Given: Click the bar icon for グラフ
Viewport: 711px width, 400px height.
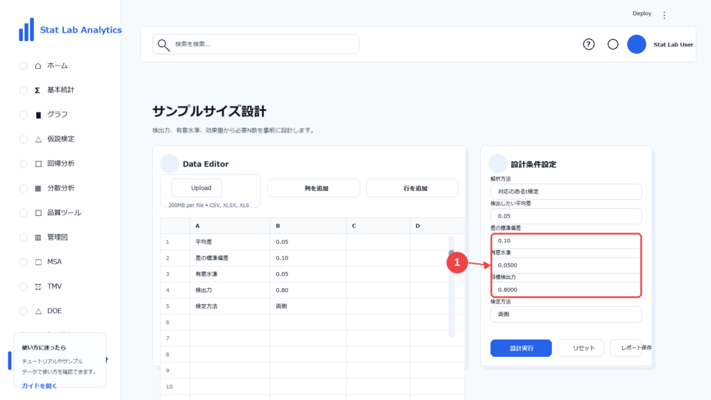Looking at the screenshot, I should tap(38, 115).
